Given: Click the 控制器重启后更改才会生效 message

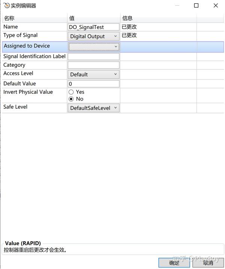Looking at the screenshot, I should (35, 250).
